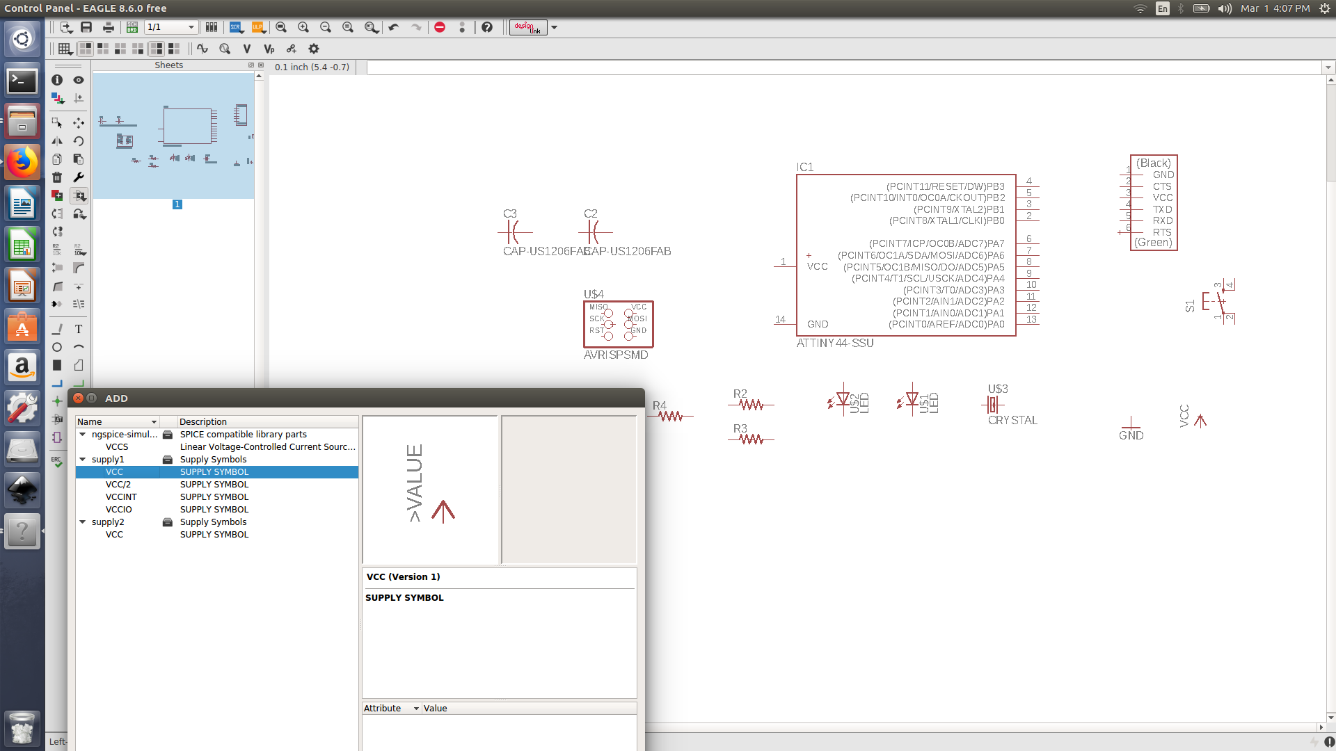The height and width of the screenshot is (751, 1336).
Task: Click the Description column header
Action: click(x=268, y=421)
